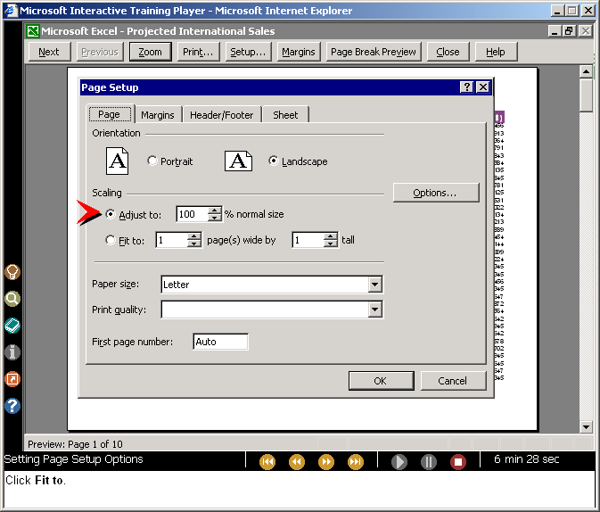This screenshot has width=600, height=512.
Task: Decrease the Adjust to percentage spinner
Action: [215, 218]
